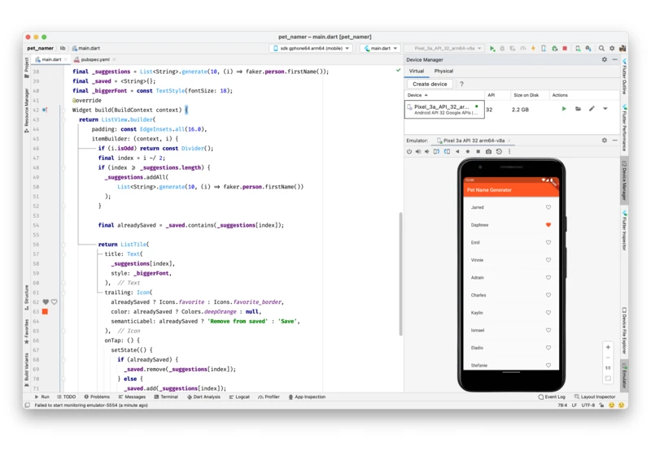Image resolution: width=651 pixels, height=455 pixels.
Task: Switch to pubspec.yaml editor tab
Action: [x=95, y=59]
